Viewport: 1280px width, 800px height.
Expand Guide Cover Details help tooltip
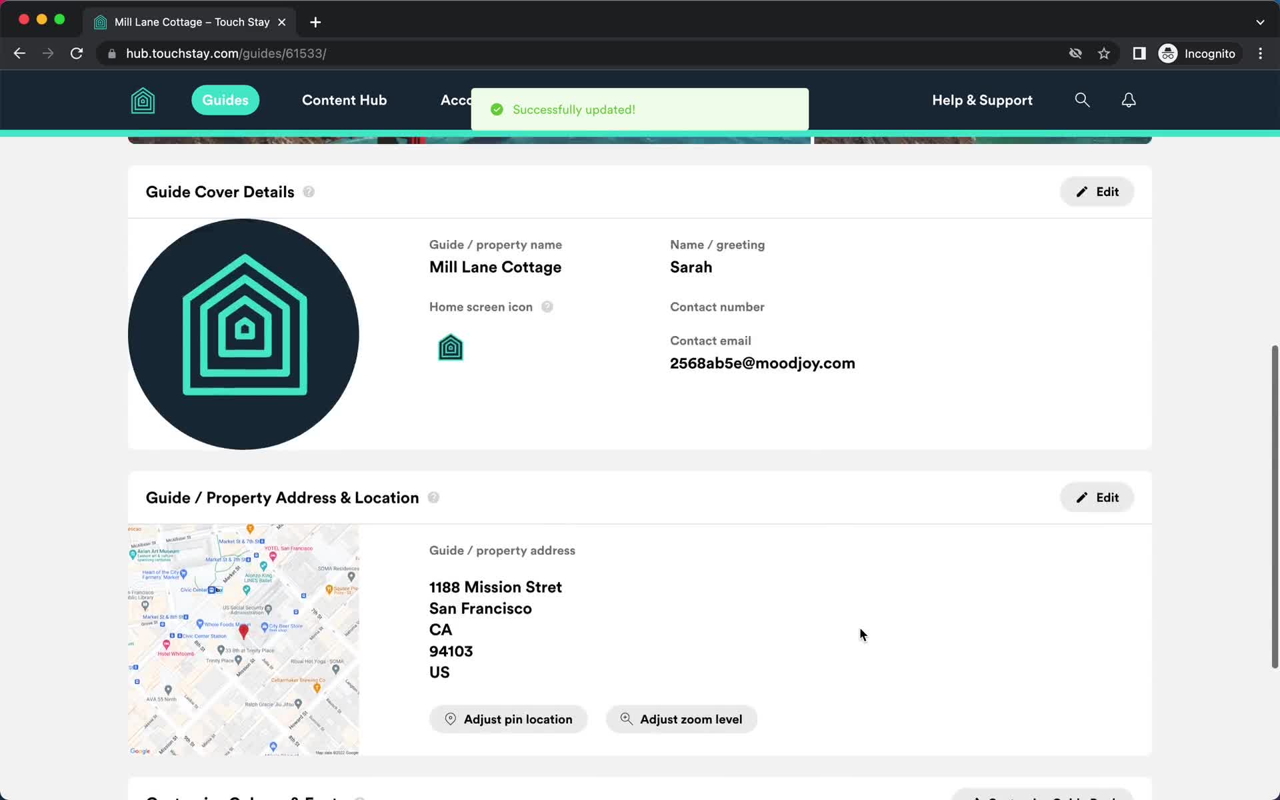(309, 191)
